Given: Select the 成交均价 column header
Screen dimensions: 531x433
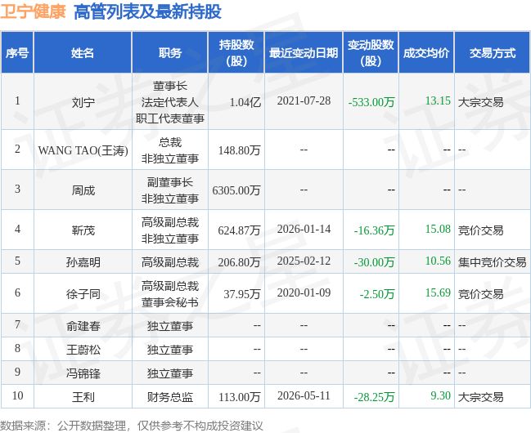Looking at the screenshot, I should click(x=426, y=53).
